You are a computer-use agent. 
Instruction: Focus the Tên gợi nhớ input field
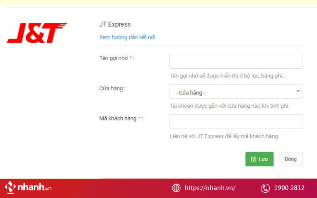[236, 61]
